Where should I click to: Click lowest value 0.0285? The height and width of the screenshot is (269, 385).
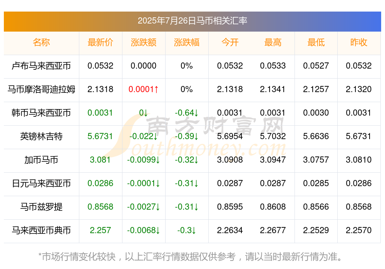(316, 183)
